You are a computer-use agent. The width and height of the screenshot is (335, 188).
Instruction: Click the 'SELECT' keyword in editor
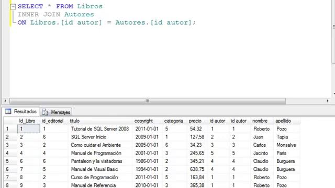pyautogui.click(x=30, y=6)
